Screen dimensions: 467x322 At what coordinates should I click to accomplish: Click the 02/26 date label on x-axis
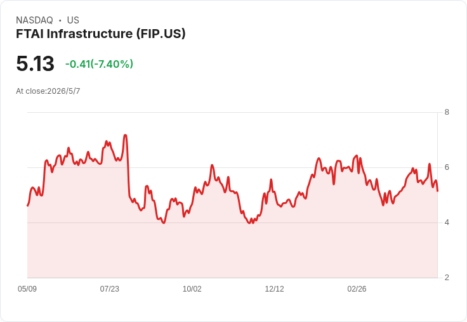click(357, 289)
